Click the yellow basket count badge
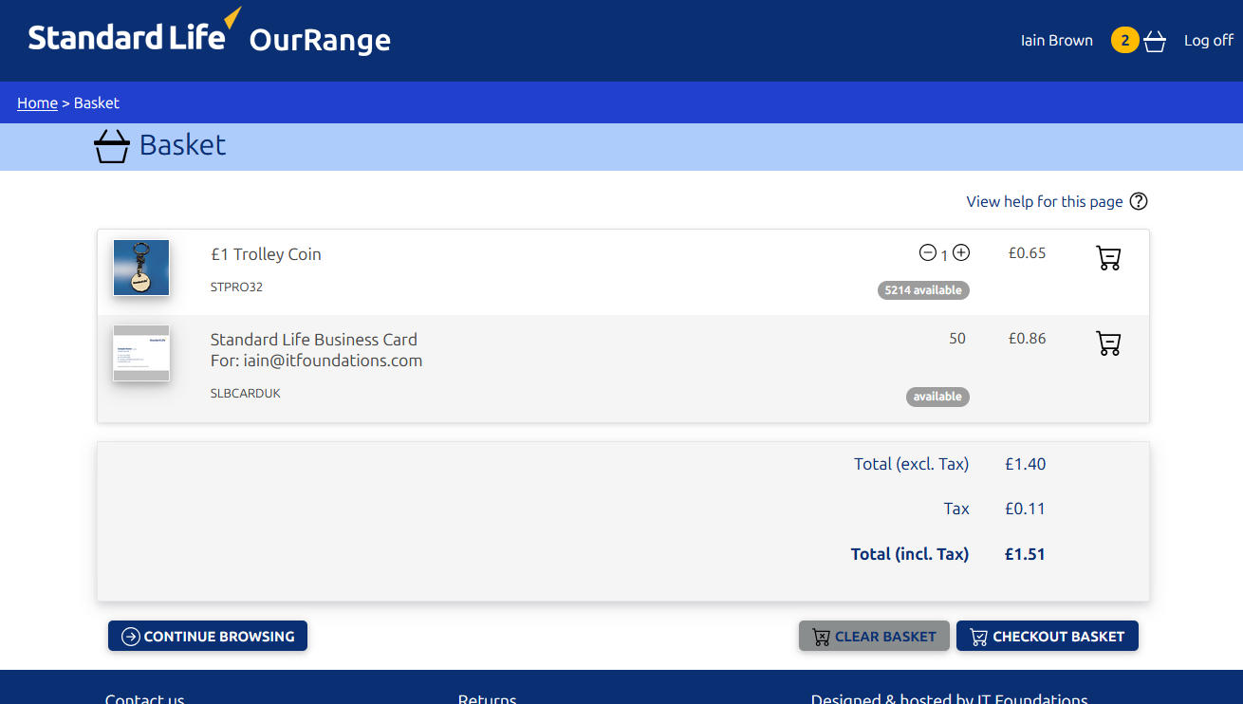The width and height of the screenshot is (1243, 704). click(1124, 40)
